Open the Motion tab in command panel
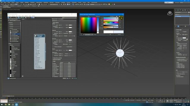The image size is (190, 106). tap(183, 10)
